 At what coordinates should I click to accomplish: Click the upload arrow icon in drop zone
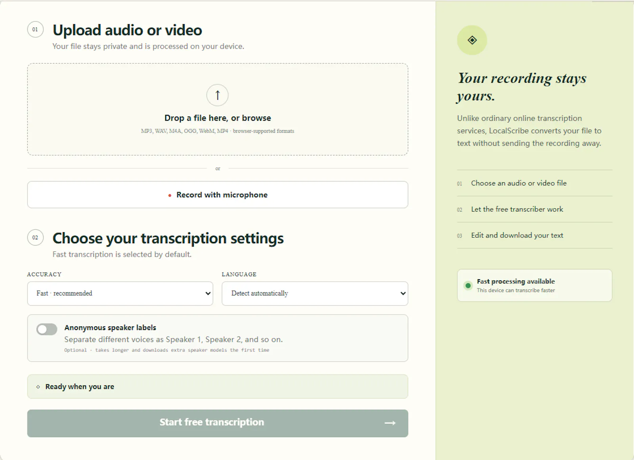pos(218,95)
